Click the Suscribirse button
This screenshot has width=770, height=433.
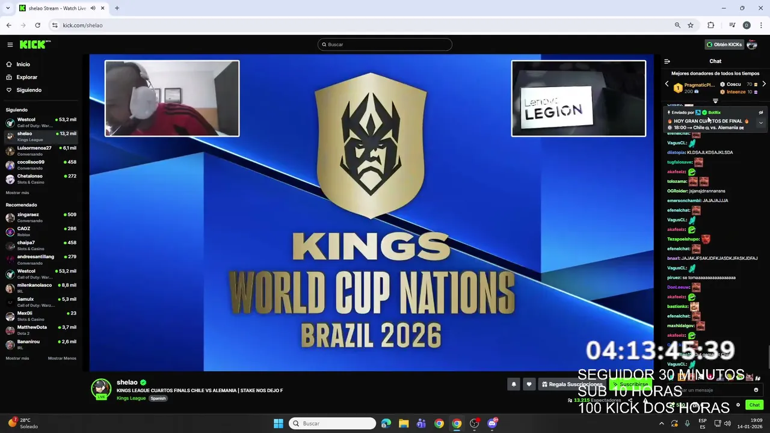coord(630,384)
